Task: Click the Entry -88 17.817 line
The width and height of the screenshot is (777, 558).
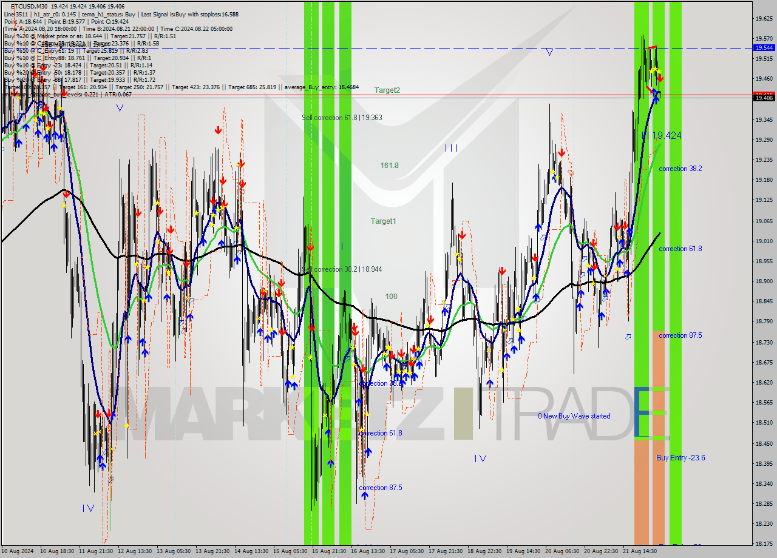Action: tap(80, 79)
